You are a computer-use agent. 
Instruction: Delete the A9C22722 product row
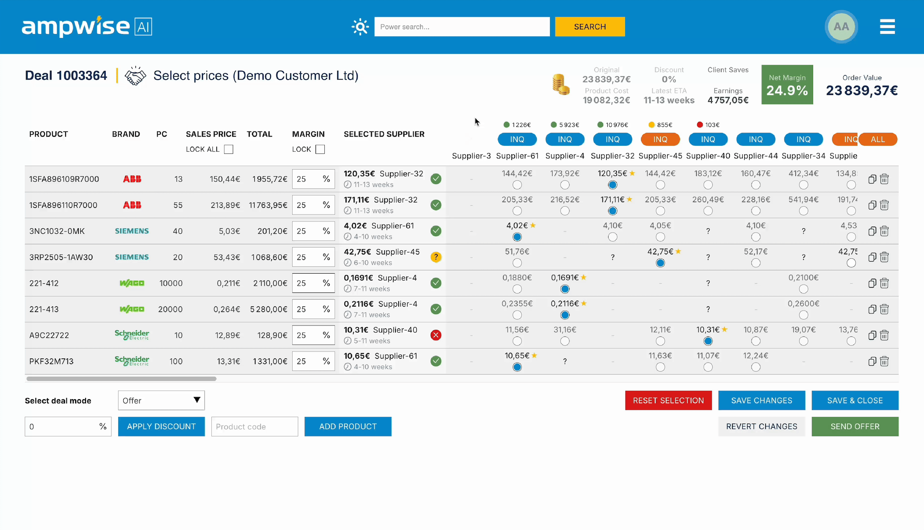click(x=885, y=335)
